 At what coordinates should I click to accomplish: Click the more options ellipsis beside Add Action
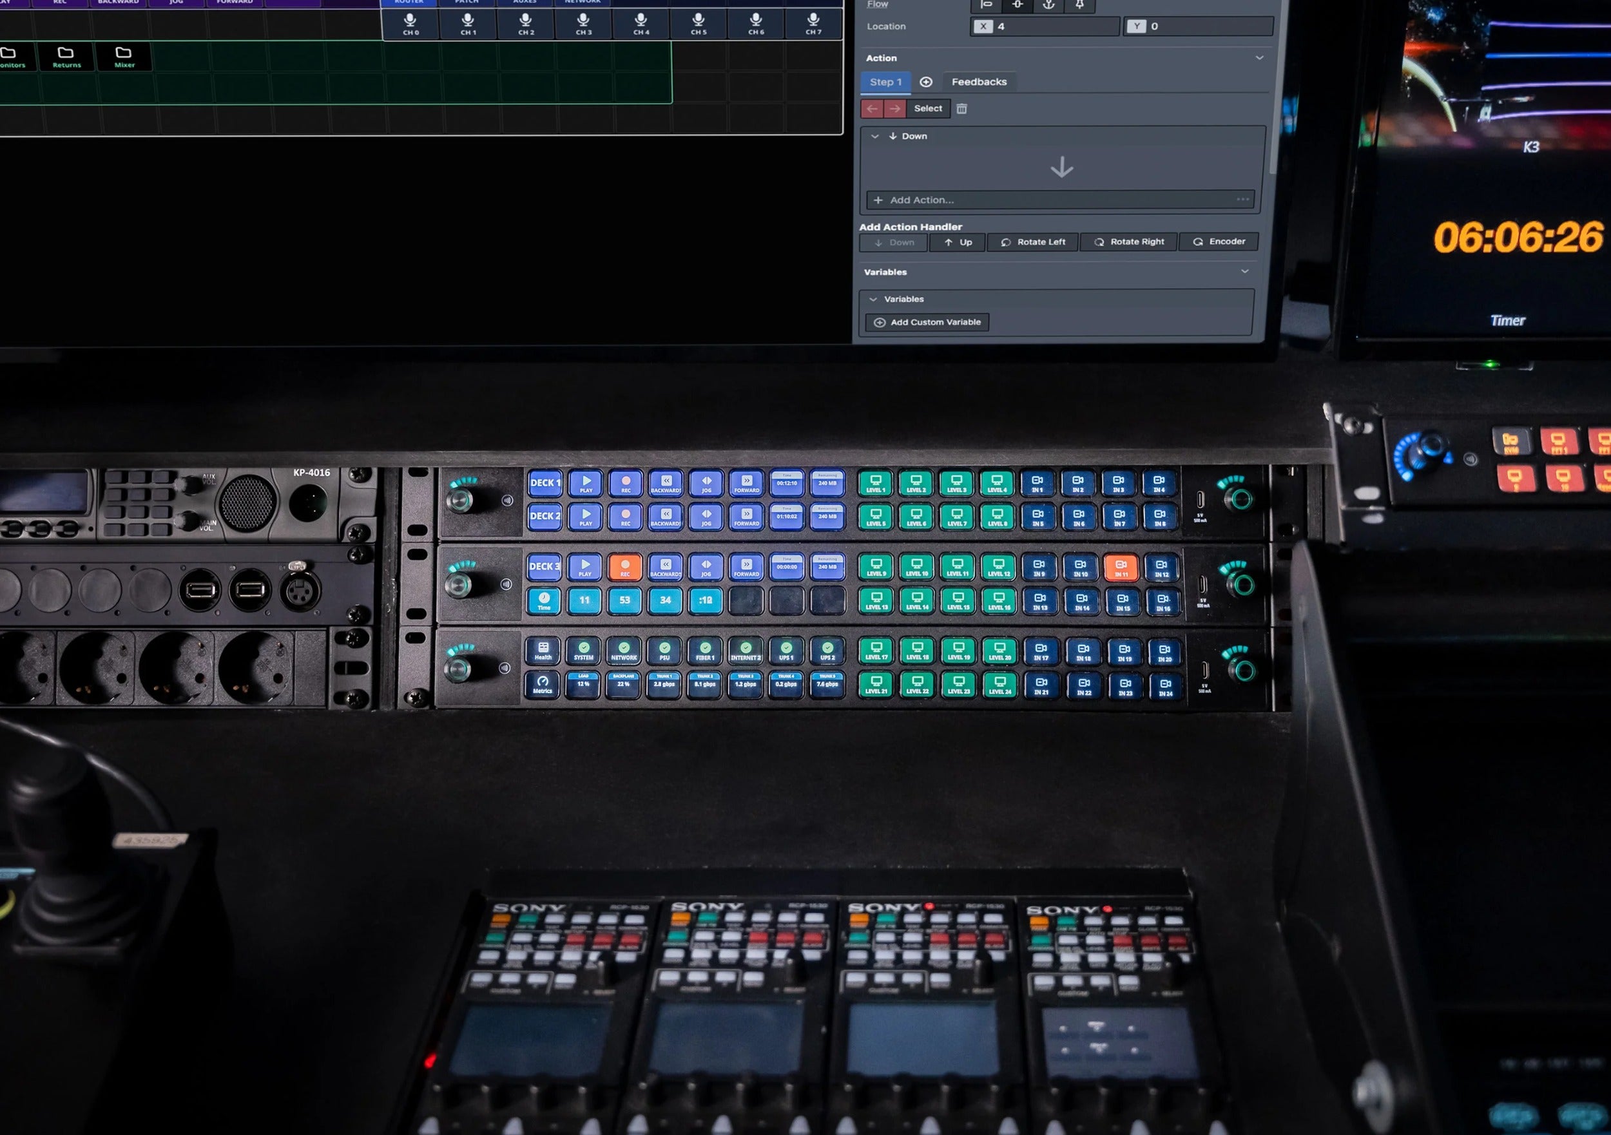[x=1242, y=200]
